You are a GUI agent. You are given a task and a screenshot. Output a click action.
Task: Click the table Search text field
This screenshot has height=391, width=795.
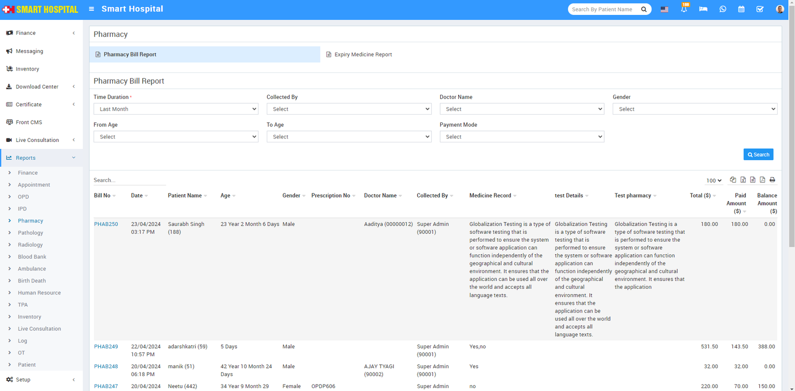pos(129,180)
